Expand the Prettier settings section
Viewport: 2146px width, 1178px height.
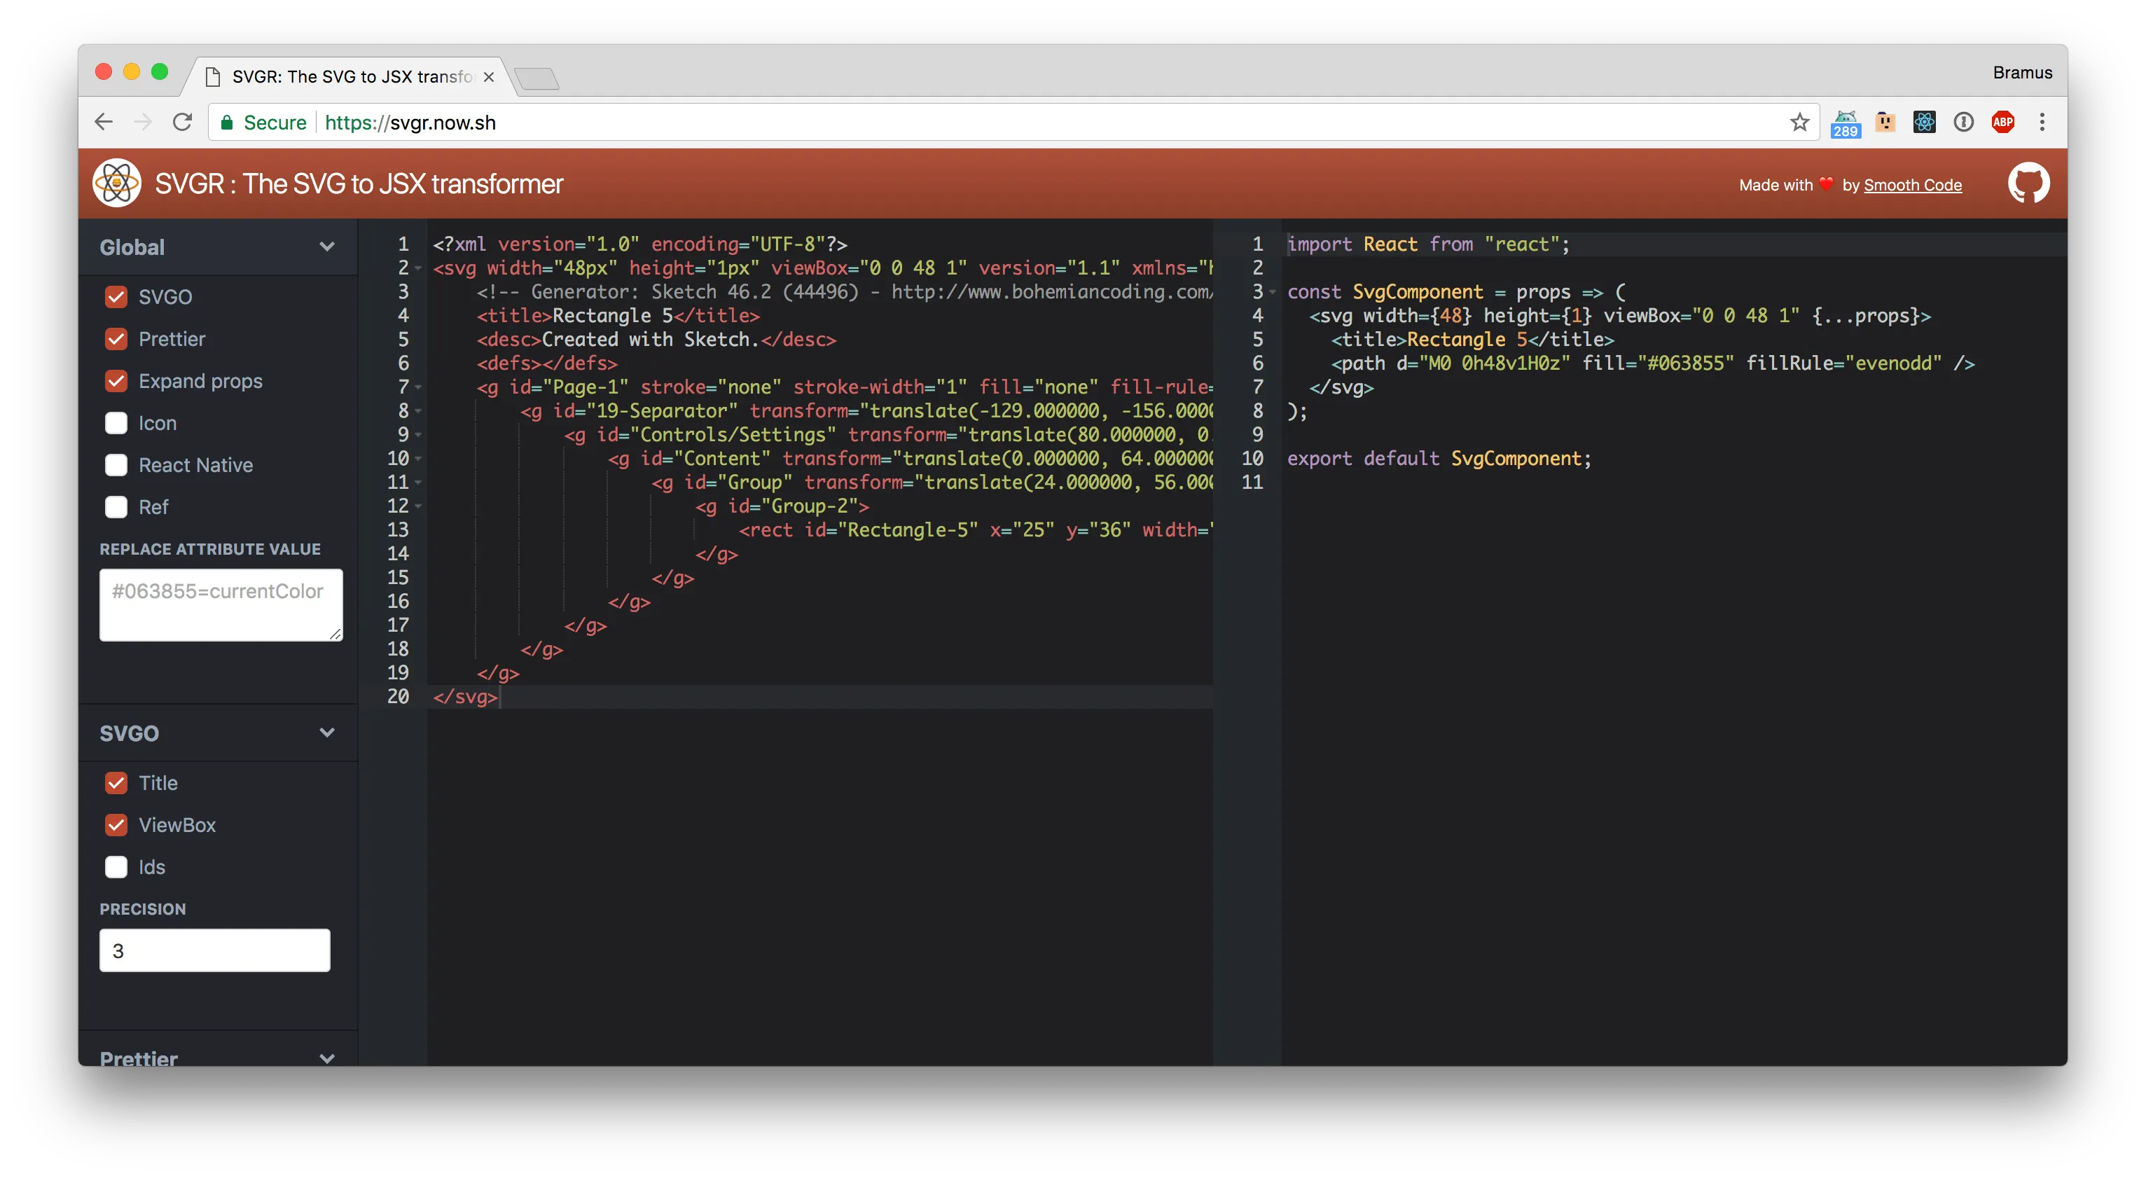point(326,1058)
